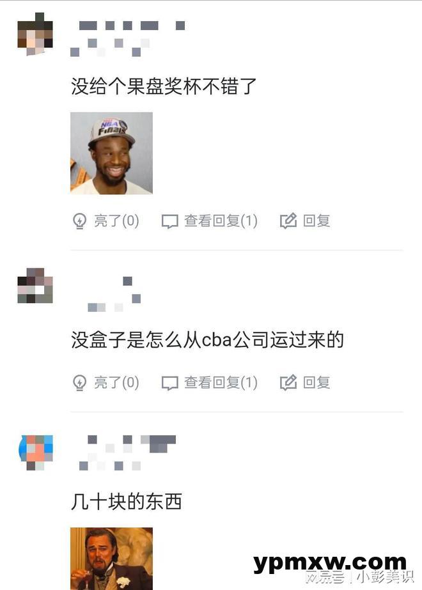Tap 回复 under fruit plate comment

pyautogui.click(x=316, y=221)
